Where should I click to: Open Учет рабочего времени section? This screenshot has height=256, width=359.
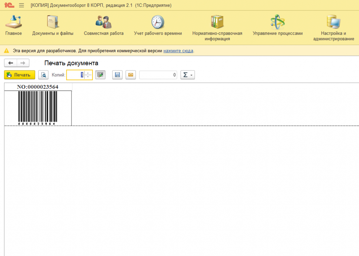click(158, 25)
